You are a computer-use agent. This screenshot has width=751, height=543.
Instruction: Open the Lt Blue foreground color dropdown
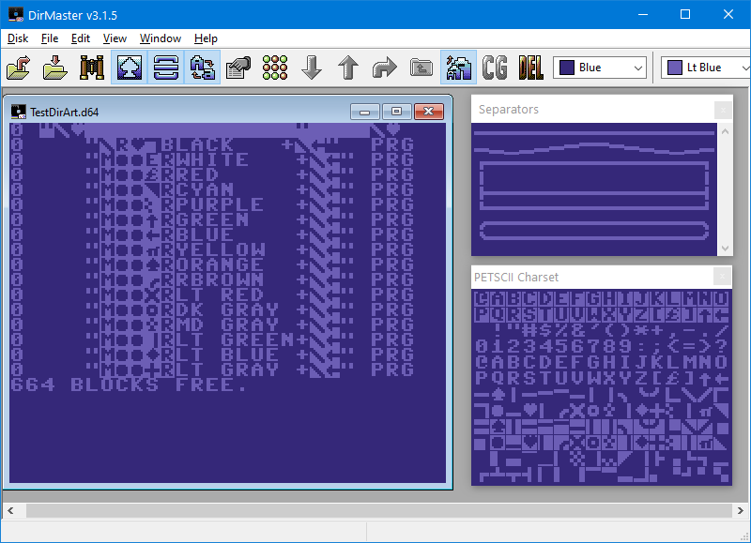(x=707, y=68)
